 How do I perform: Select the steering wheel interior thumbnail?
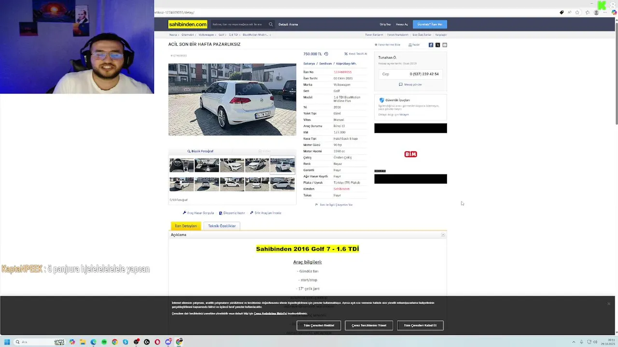point(182,165)
